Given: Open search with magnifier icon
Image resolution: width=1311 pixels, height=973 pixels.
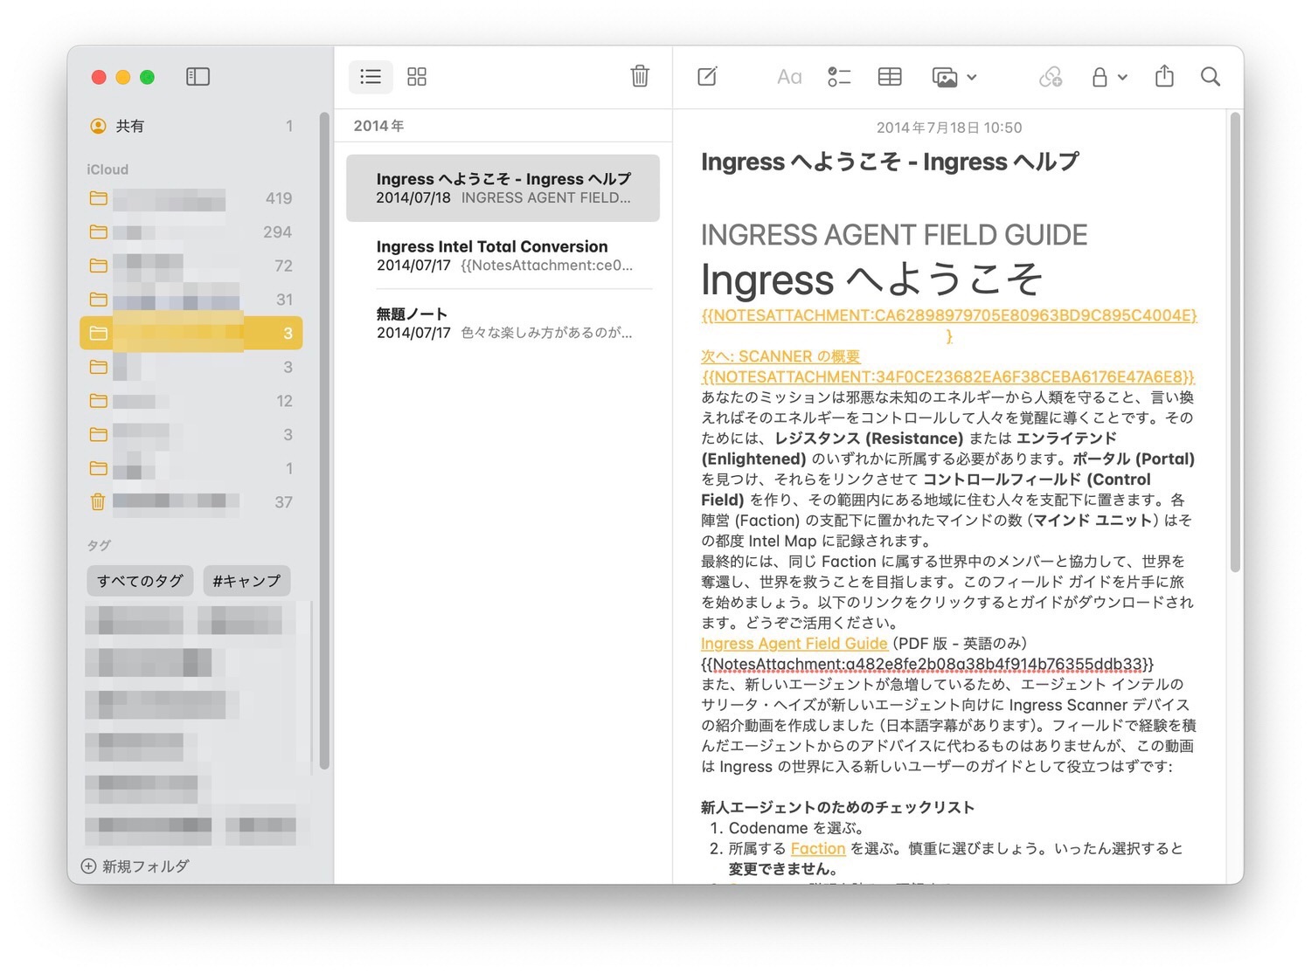Looking at the screenshot, I should (x=1210, y=77).
